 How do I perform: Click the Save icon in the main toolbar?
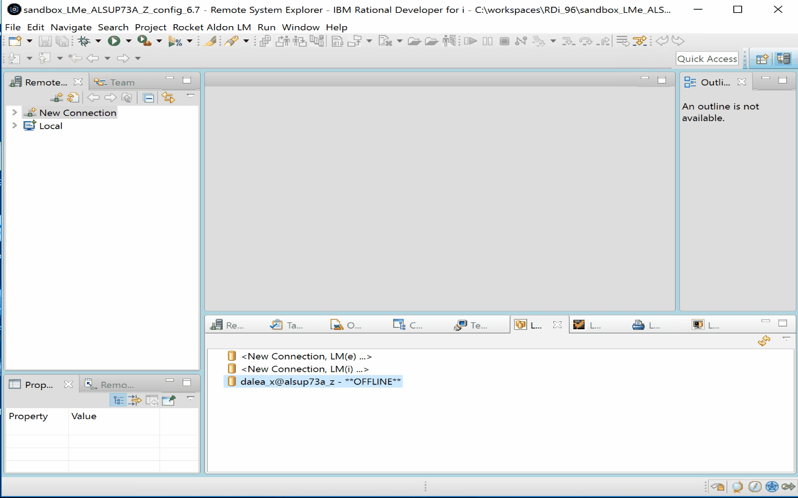pos(45,41)
